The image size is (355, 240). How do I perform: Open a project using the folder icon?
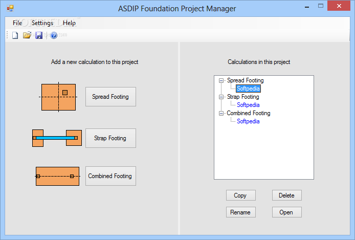(x=27, y=35)
